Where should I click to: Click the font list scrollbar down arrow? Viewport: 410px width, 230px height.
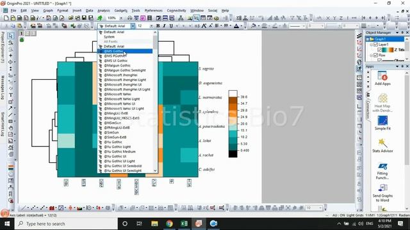[x=155, y=171]
